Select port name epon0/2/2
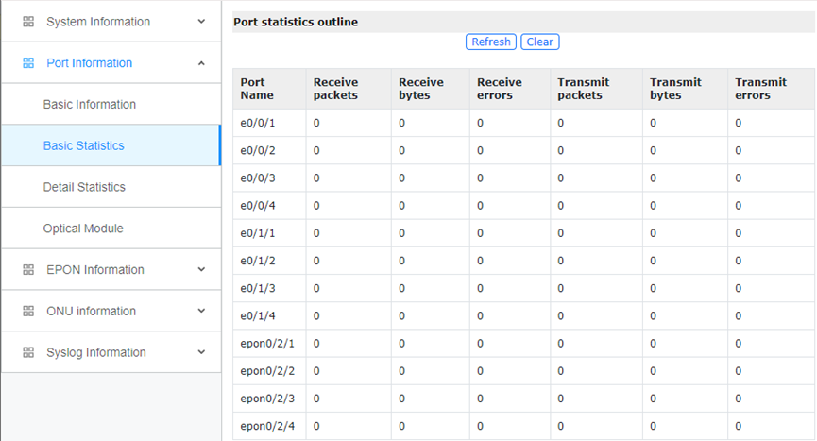 (x=267, y=371)
